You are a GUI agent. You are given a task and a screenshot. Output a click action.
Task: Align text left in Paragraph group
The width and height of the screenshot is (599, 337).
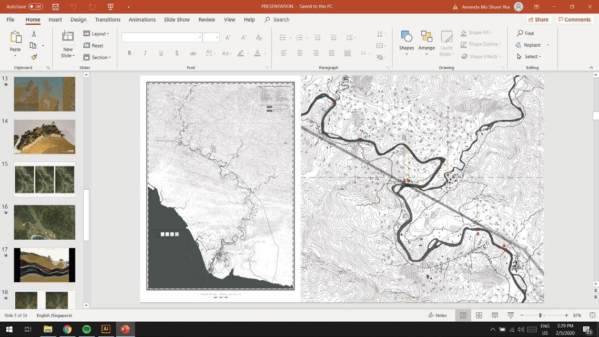point(283,53)
